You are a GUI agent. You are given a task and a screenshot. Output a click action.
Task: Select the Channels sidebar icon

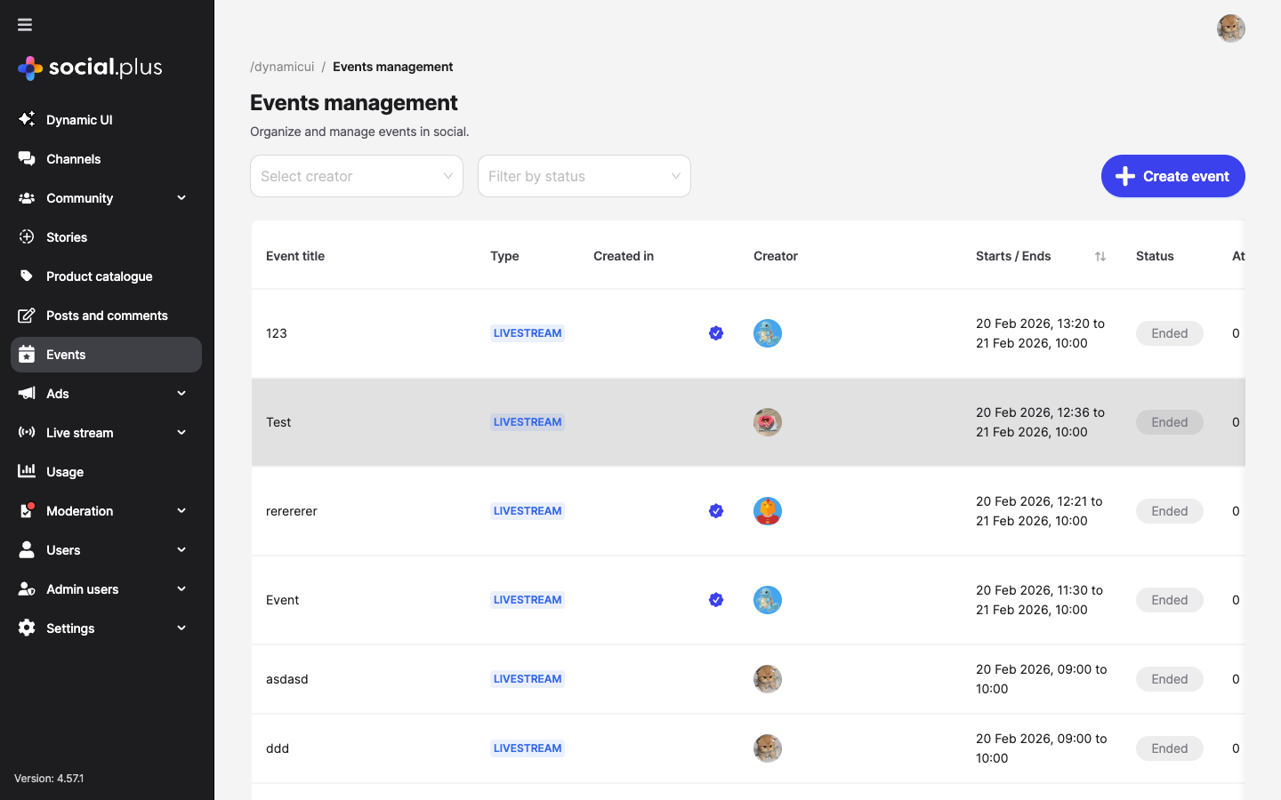click(27, 158)
